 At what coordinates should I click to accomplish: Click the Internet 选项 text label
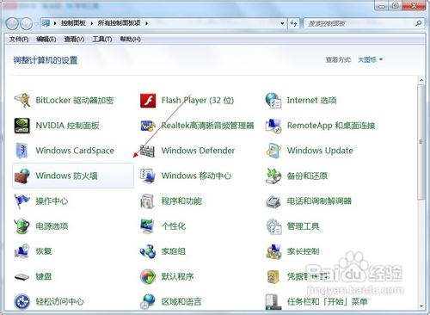[312, 101]
